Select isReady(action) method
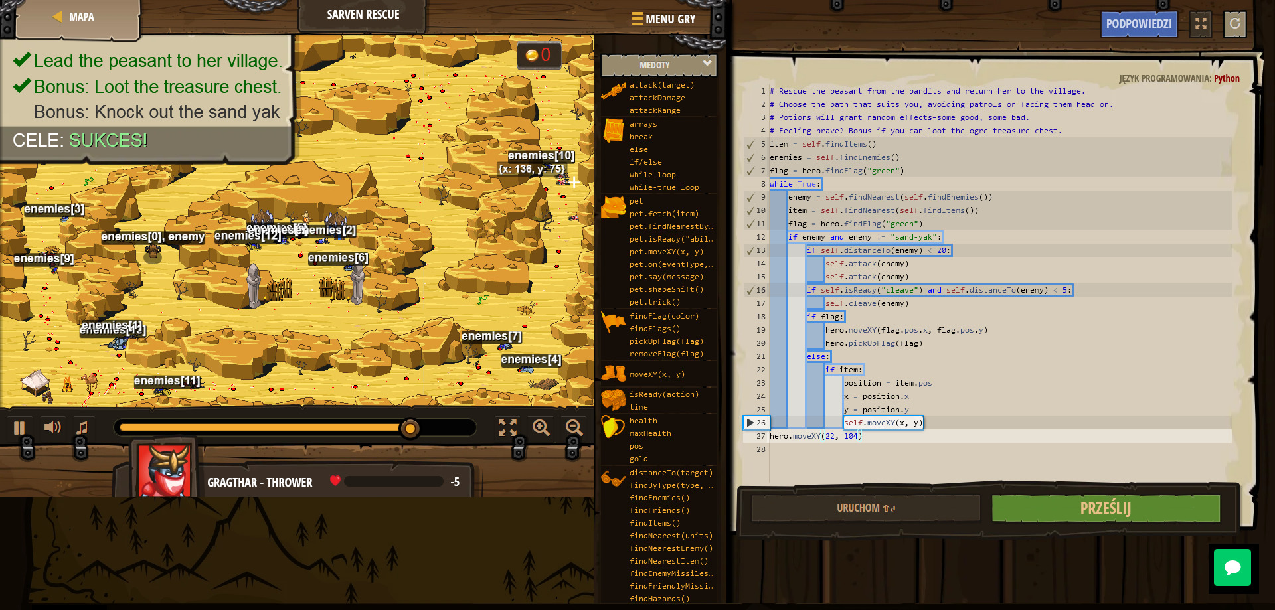The height and width of the screenshot is (610, 1275). (x=664, y=394)
